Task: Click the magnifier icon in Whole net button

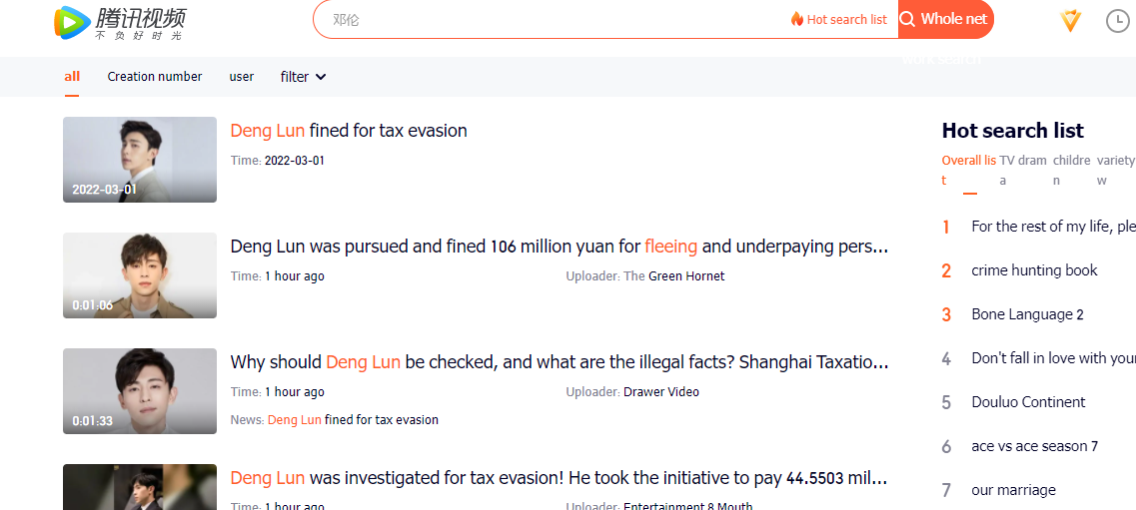Action: [907, 20]
